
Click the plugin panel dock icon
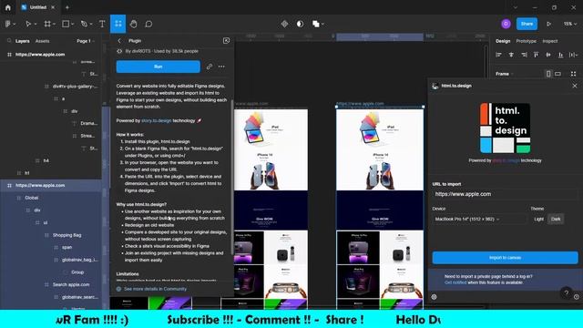click(x=226, y=40)
